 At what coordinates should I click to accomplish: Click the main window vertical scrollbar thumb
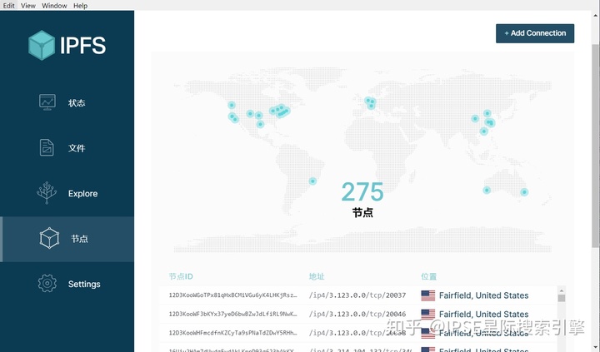[596, 146]
